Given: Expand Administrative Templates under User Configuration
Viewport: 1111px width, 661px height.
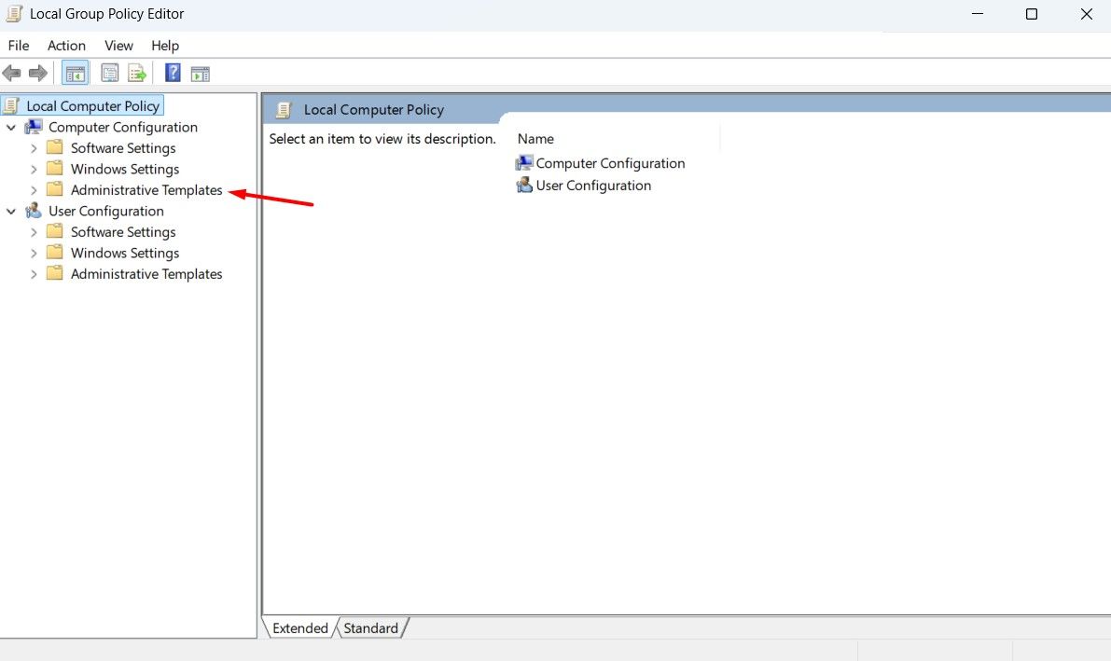Looking at the screenshot, I should [x=34, y=274].
